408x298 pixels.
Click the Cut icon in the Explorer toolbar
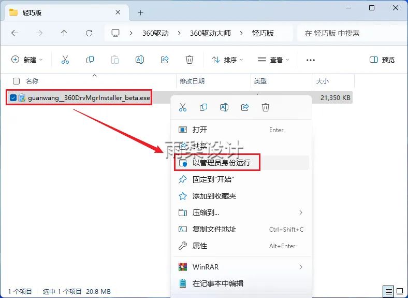coord(65,60)
